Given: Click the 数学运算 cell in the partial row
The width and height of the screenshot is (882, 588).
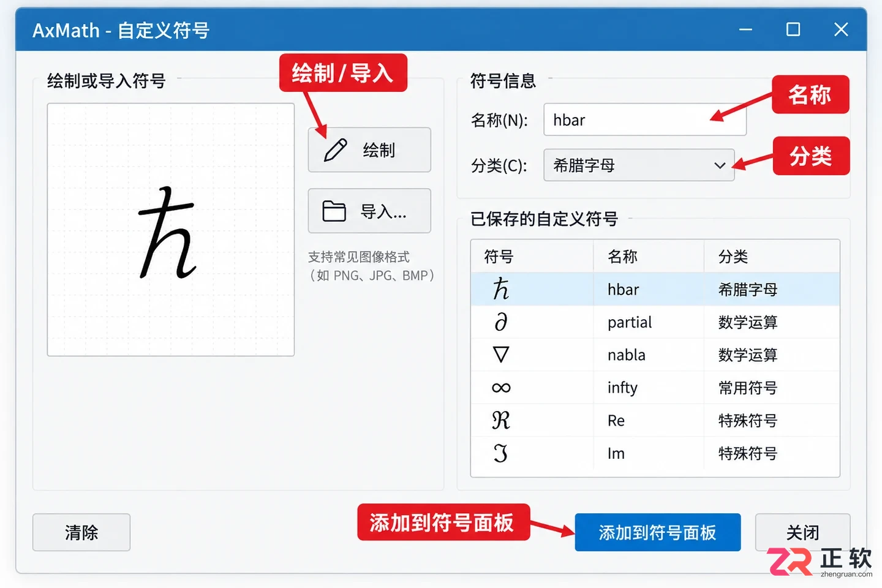Looking at the screenshot, I should point(772,322).
